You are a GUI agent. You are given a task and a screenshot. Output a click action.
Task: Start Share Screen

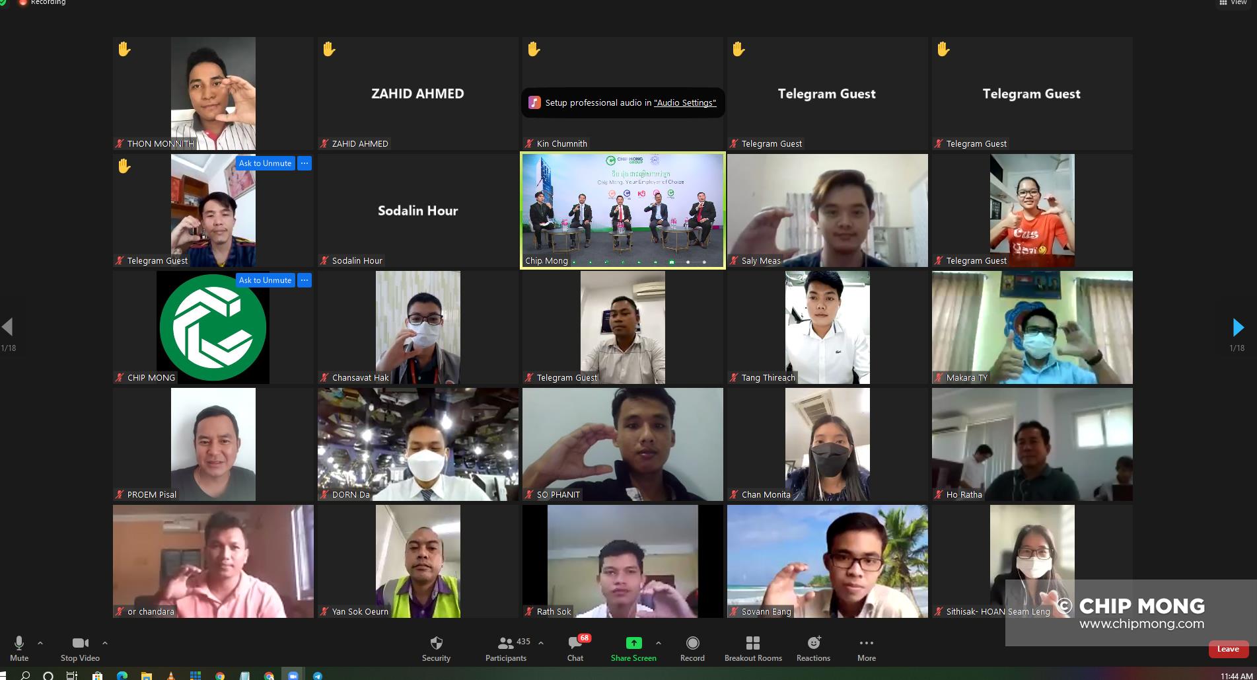[633, 648]
